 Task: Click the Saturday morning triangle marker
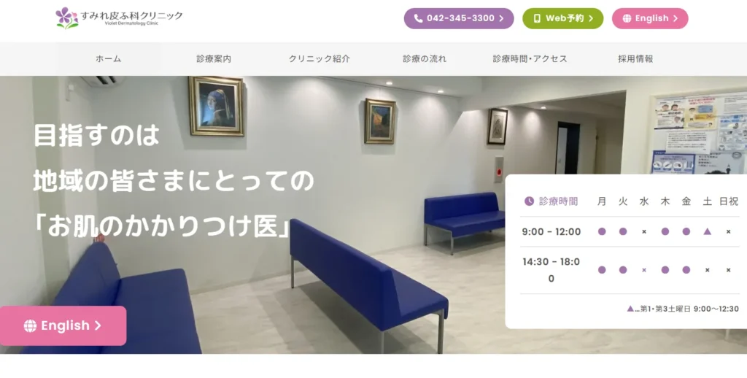pyautogui.click(x=707, y=231)
